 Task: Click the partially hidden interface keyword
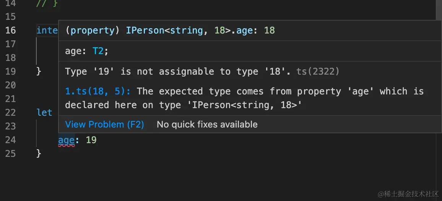47,30
